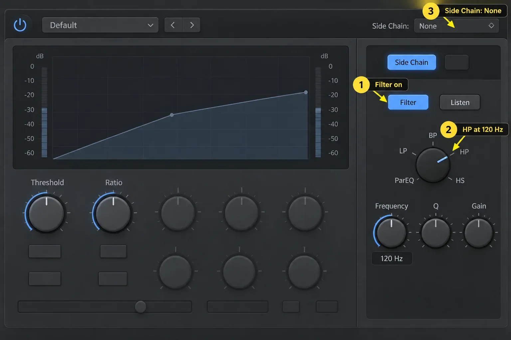Advance to next preset with right arrow
Image resolution: width=511 pixels, height=340 pixels.
pyautogui.click(x=192, y=25)
